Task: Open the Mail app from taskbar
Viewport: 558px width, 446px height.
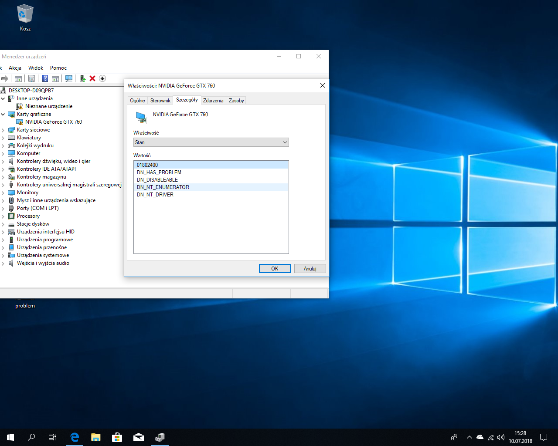Action: click(x=139, y=437)
